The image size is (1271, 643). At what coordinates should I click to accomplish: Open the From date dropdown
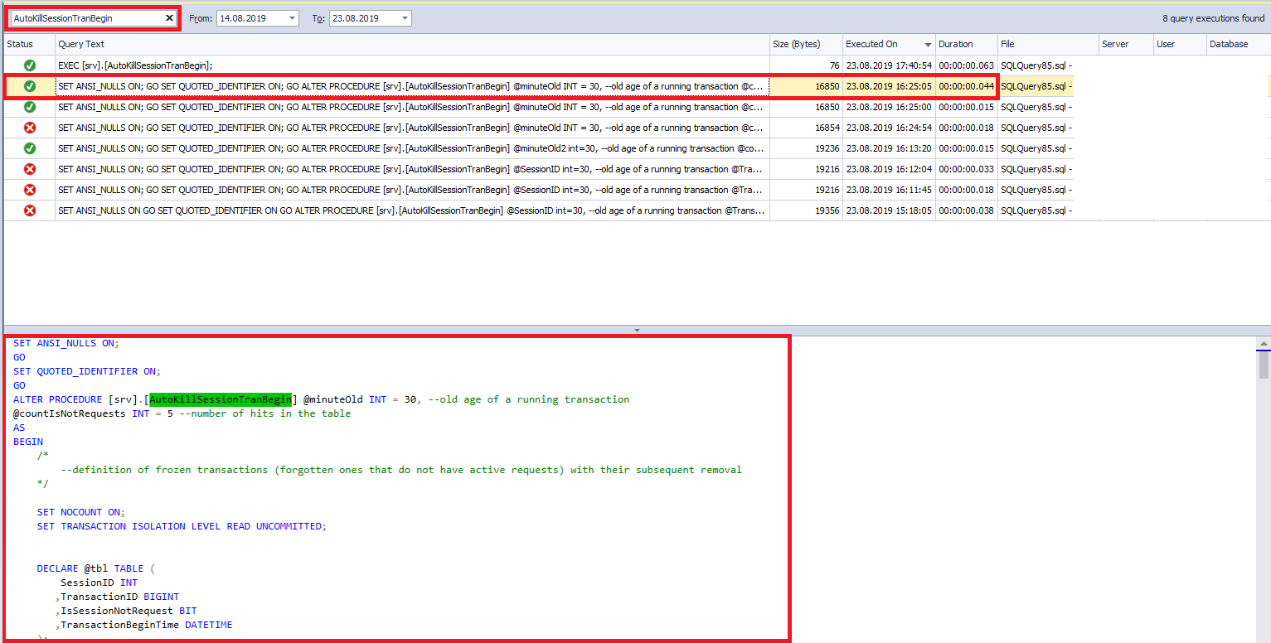pos(293,18)
